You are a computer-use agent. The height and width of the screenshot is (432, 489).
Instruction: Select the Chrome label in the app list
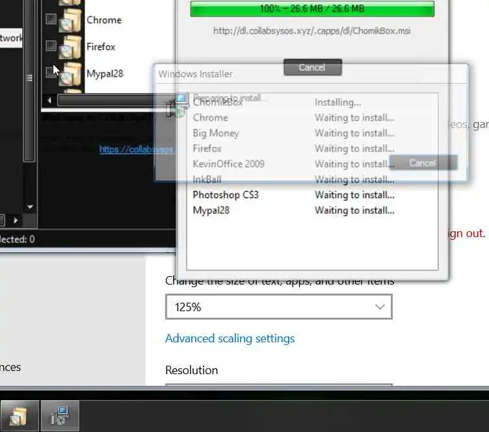(x=104, y=20)
